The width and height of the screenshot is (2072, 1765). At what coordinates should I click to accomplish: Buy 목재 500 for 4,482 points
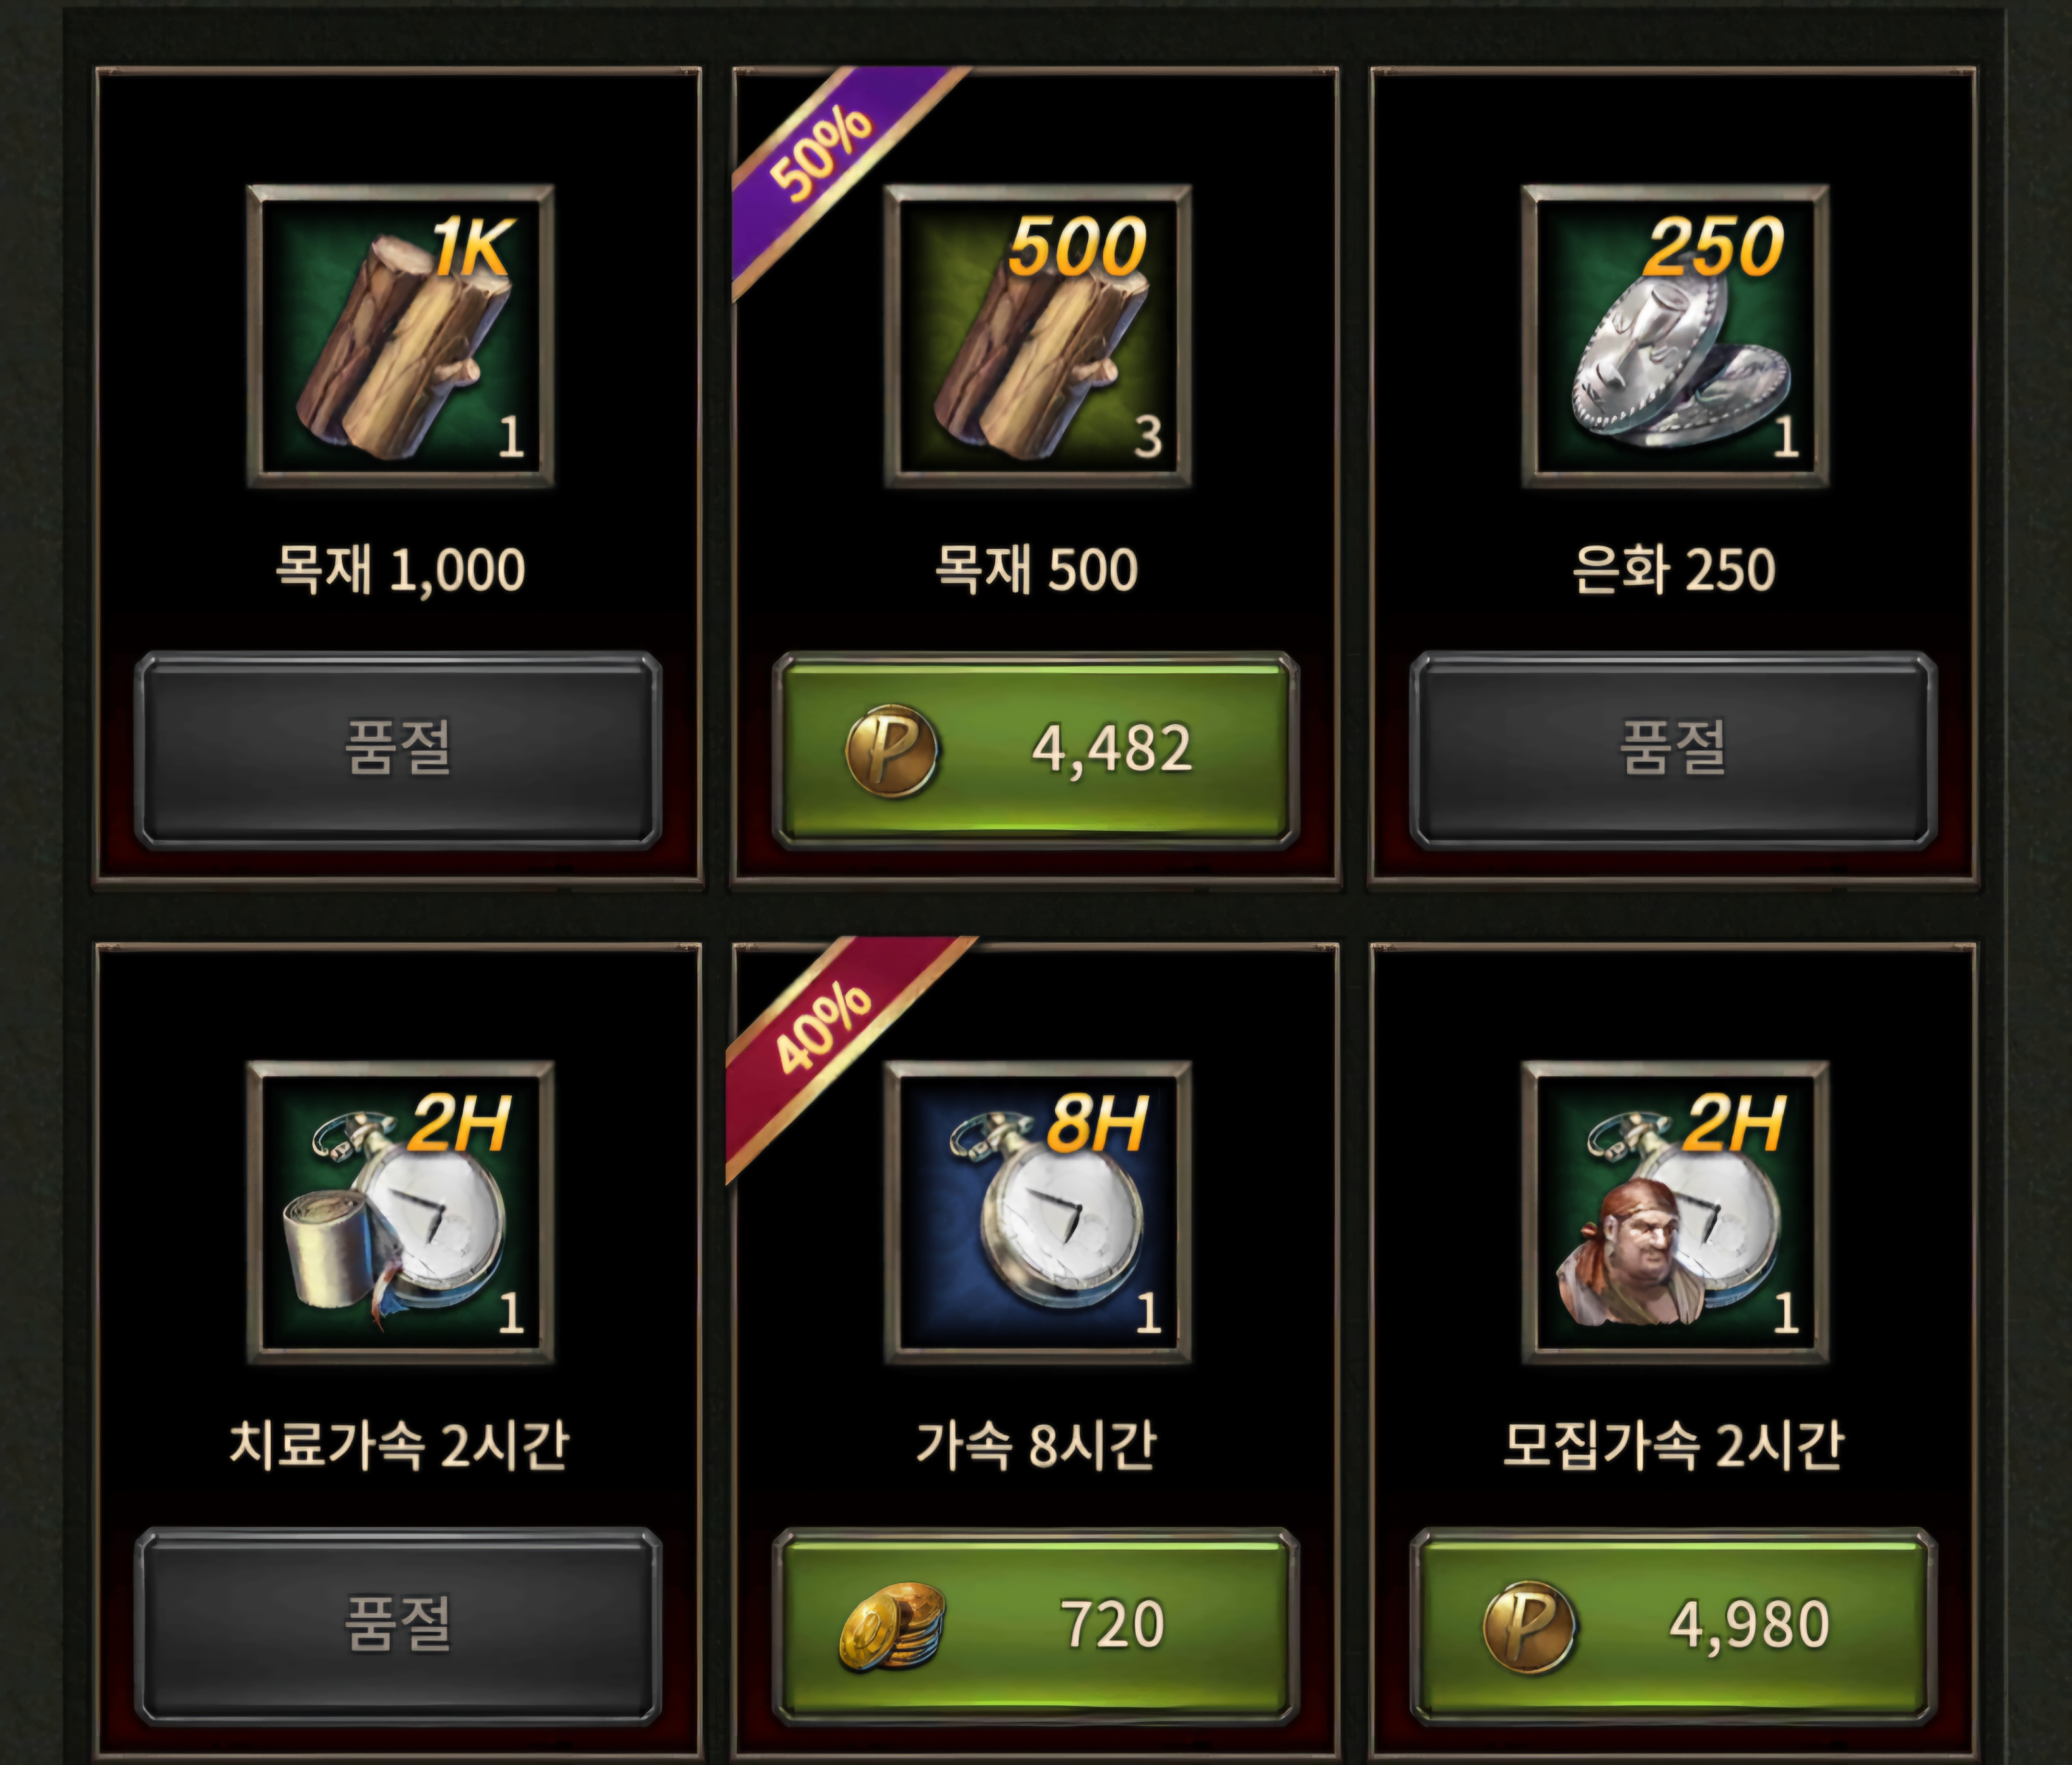point(1036,750)
